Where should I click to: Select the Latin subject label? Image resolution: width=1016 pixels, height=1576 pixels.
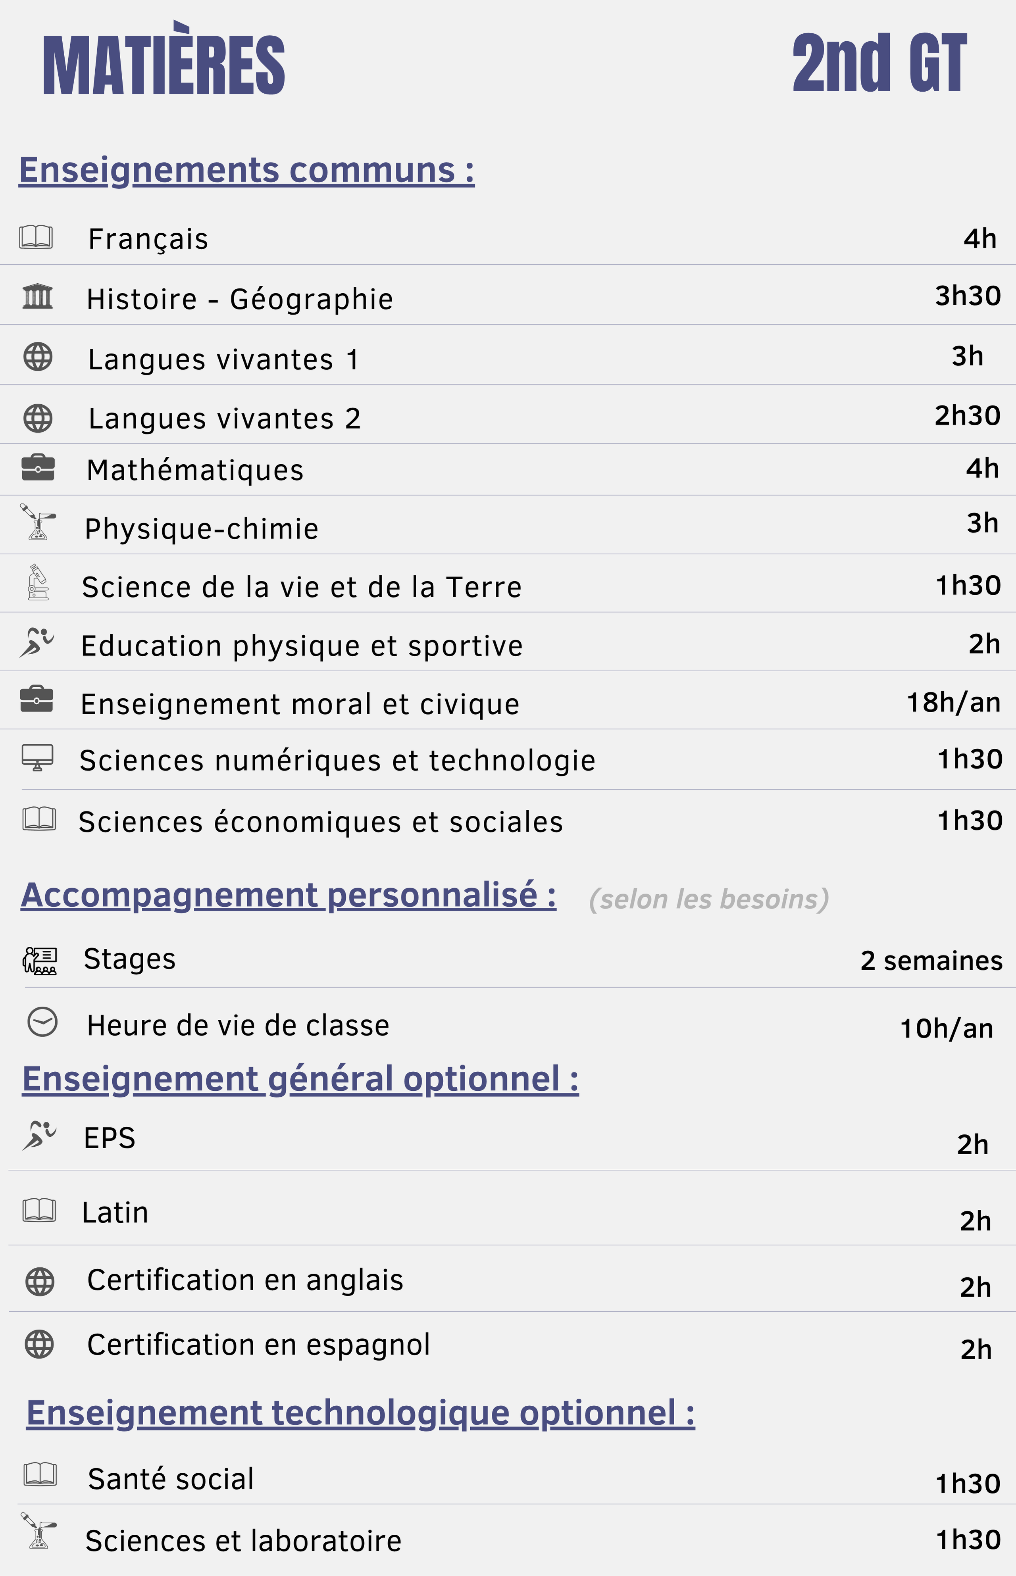pyautogui.click(x=115, y=1213)
